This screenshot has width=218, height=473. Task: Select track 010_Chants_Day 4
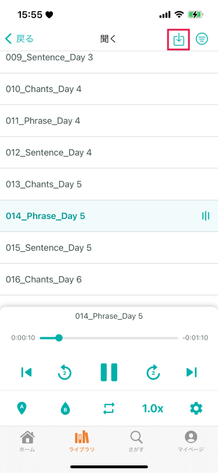point(109,89)
